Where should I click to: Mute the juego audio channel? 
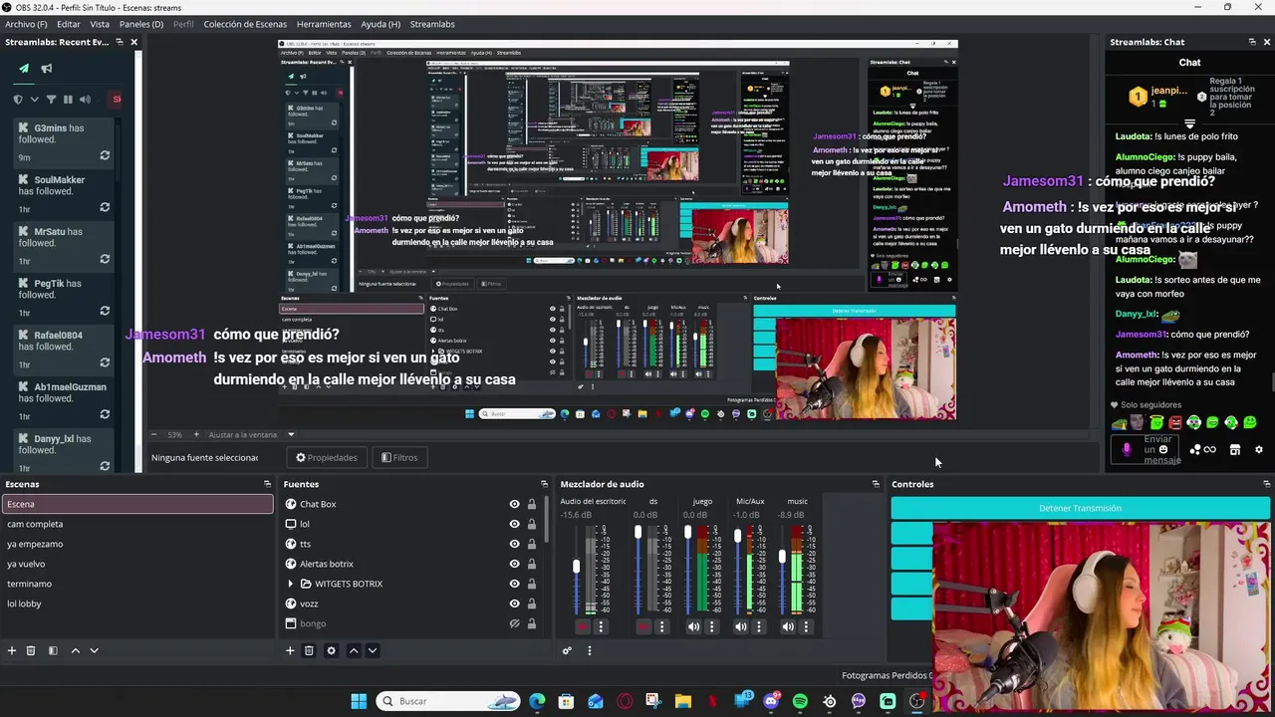pos(693,626)
